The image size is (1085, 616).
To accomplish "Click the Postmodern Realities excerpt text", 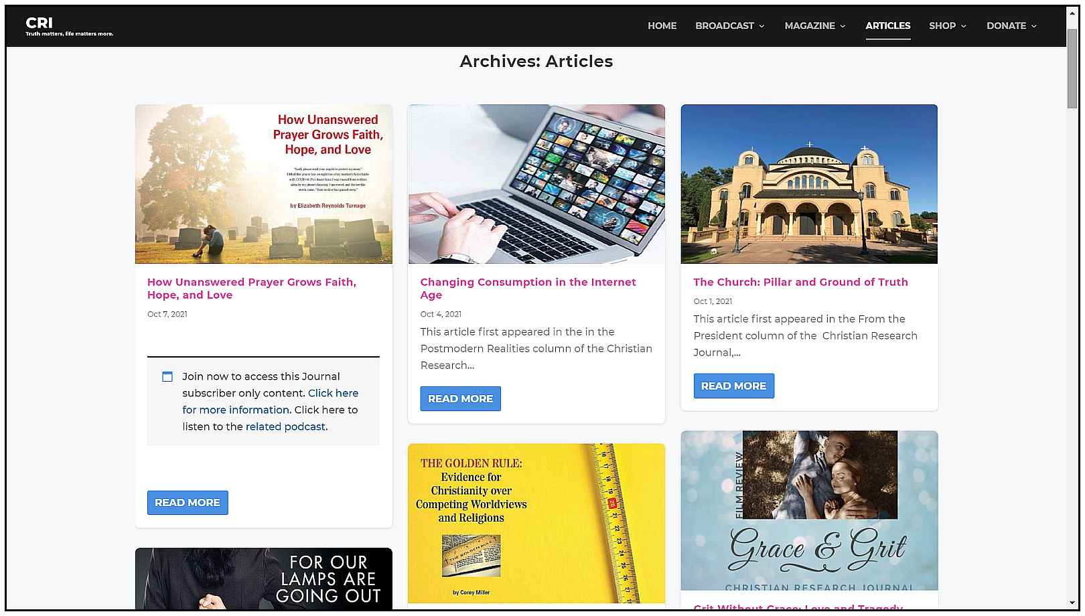I will [x=536, y=349].
